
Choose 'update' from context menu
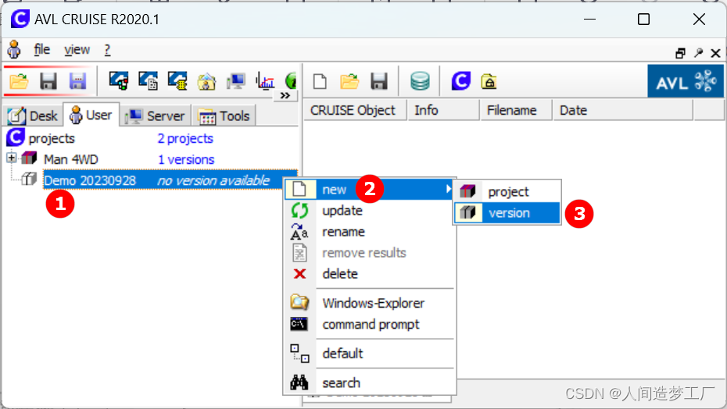[x=370, y=211]
